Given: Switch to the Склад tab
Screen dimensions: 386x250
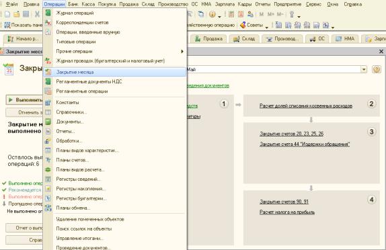Looking at the screenshot, I should point(244,38).
